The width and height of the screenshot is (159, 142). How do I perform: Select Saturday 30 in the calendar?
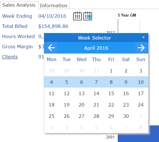126,116
